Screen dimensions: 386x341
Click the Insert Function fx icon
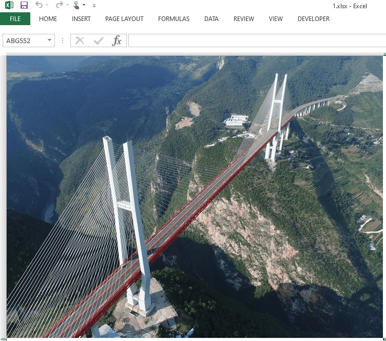tap(117, 41)
